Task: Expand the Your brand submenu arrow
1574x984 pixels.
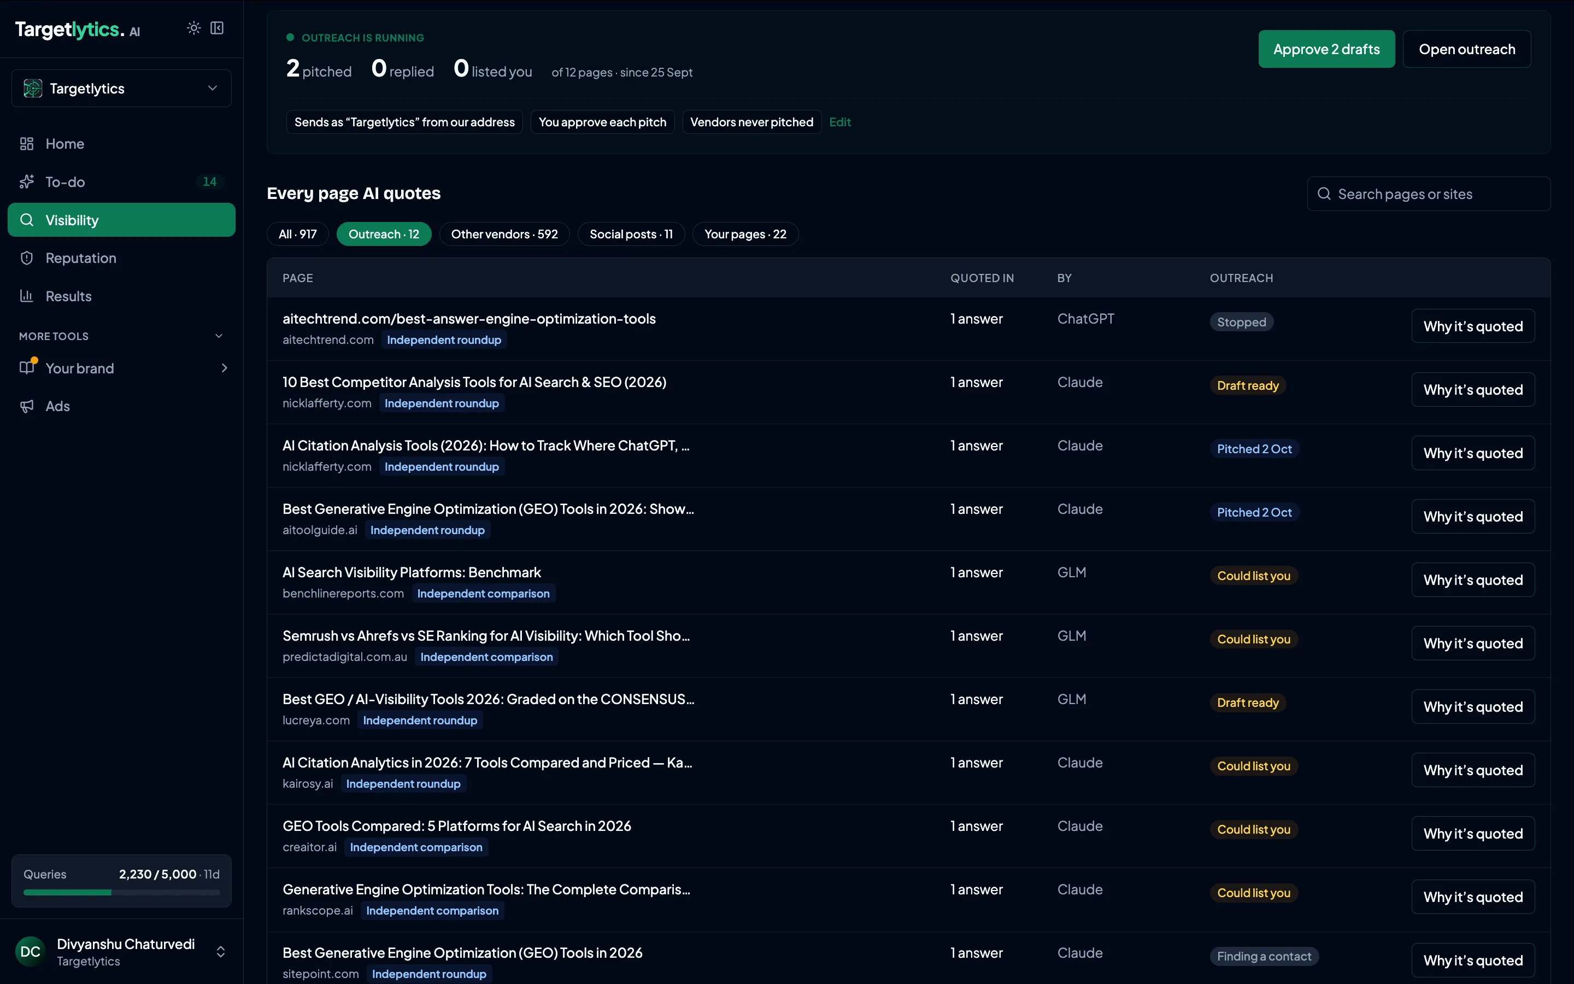Action: pyautogui.click(x=225, y=368)
